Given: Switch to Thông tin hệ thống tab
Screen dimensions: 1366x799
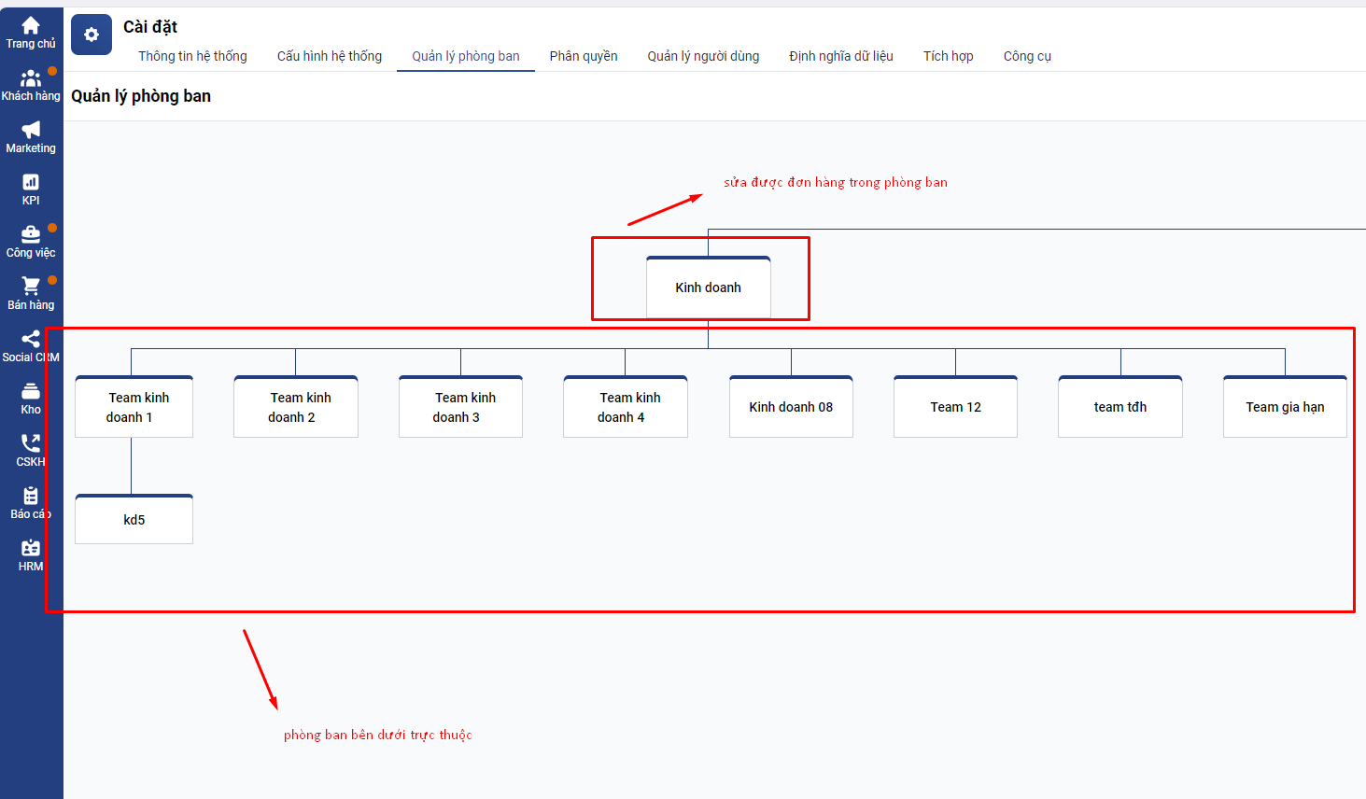Looking at the screenshot, I should 192,56.
